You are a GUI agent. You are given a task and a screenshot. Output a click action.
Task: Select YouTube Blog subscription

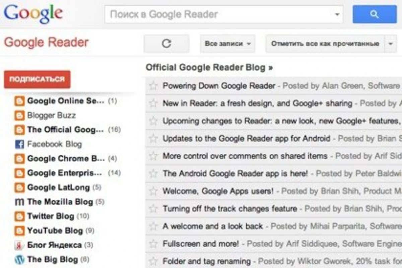(55, 231)
